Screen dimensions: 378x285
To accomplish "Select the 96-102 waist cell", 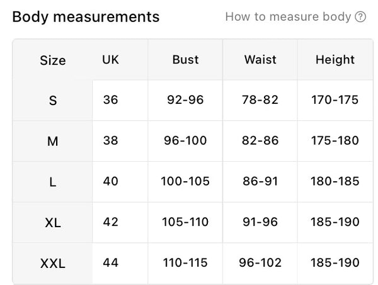I will [260, 262].
